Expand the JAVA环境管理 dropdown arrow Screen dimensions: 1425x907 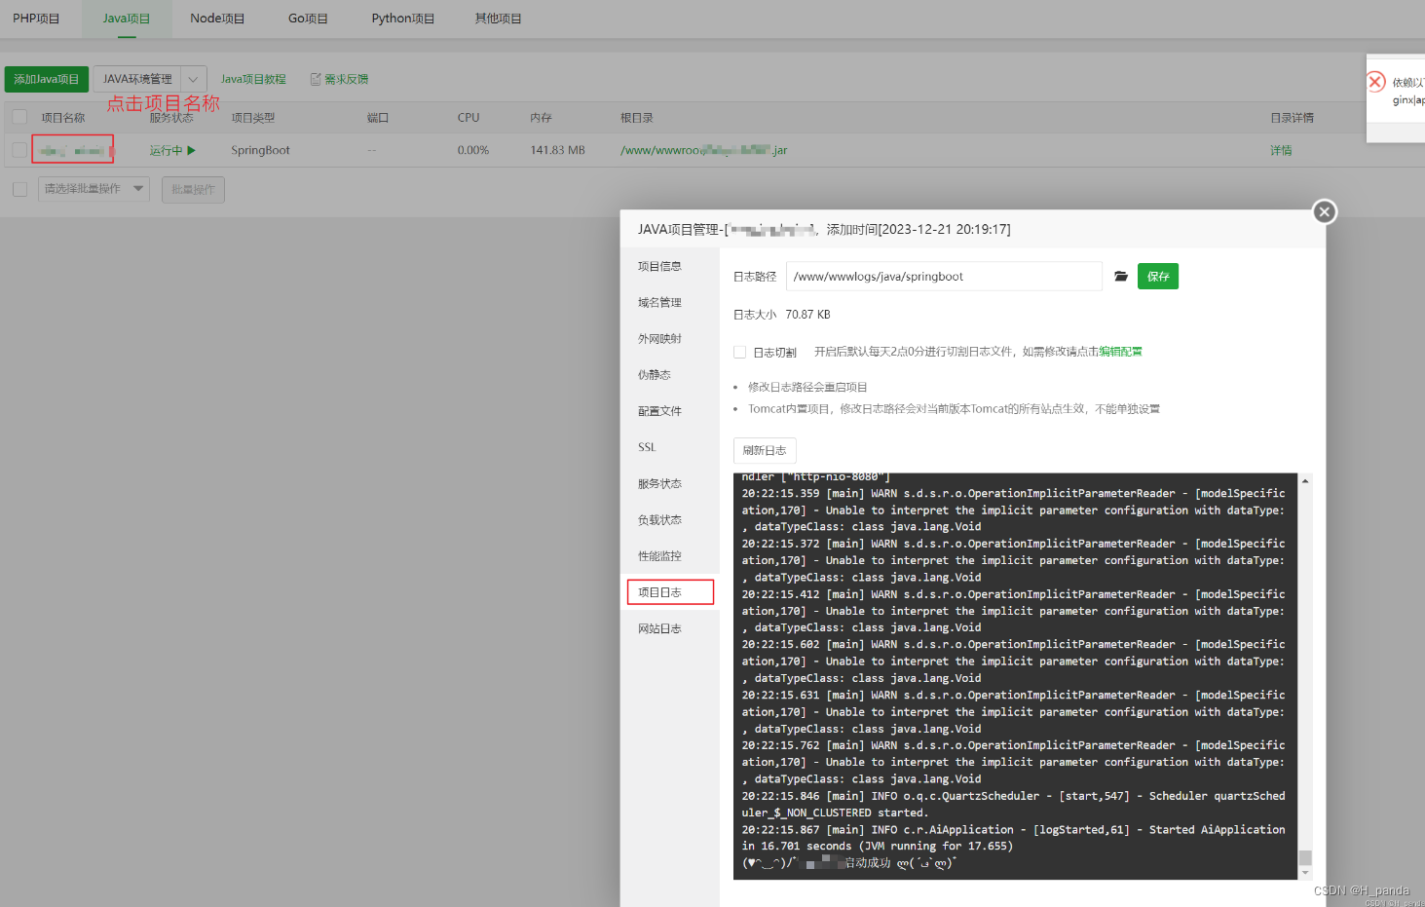tap(193, 79)
